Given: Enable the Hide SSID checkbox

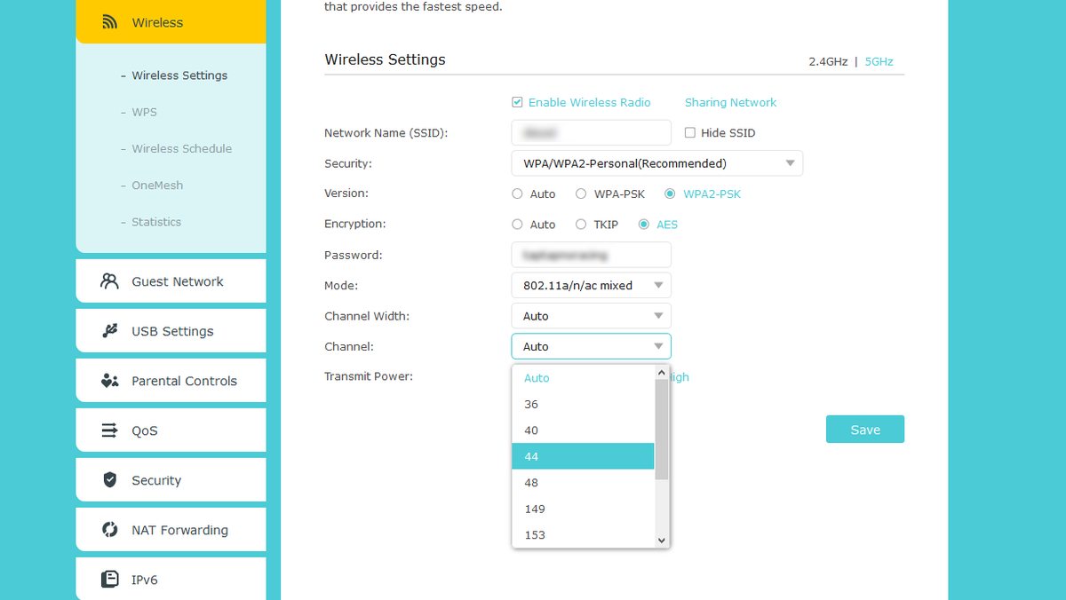Looking at the screenshot, I should (689, 132).
